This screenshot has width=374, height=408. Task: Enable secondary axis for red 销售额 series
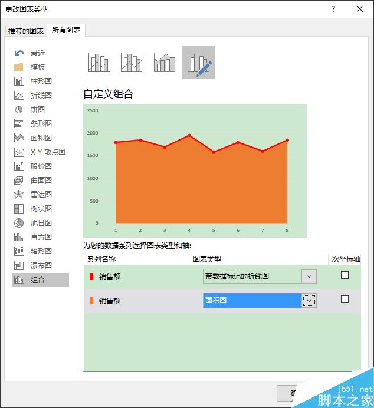(345, 275)
